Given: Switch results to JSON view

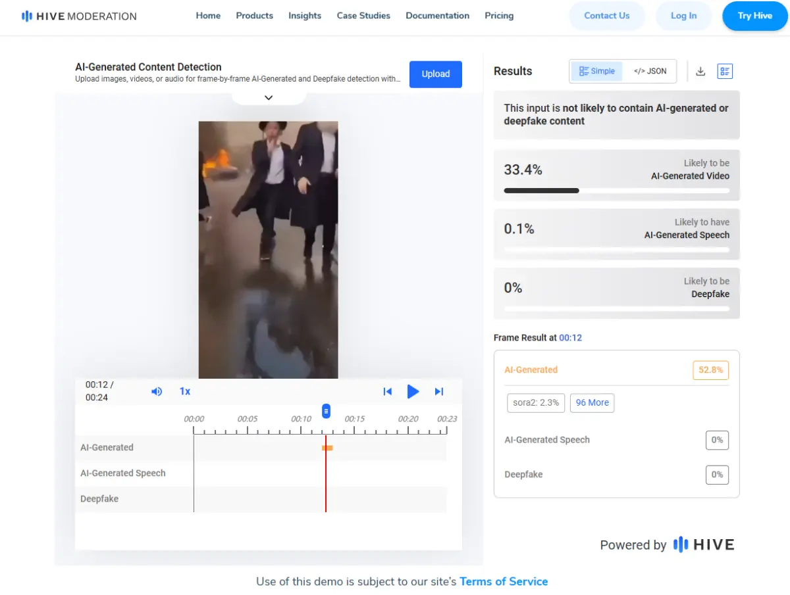Looking at the screenshot, I should [x=650, y=71].
